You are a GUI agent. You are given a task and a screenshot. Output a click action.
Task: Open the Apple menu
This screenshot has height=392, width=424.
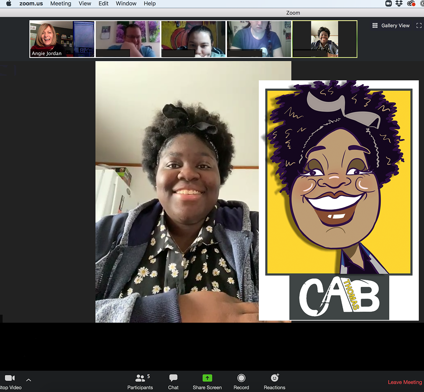(9, 4)
